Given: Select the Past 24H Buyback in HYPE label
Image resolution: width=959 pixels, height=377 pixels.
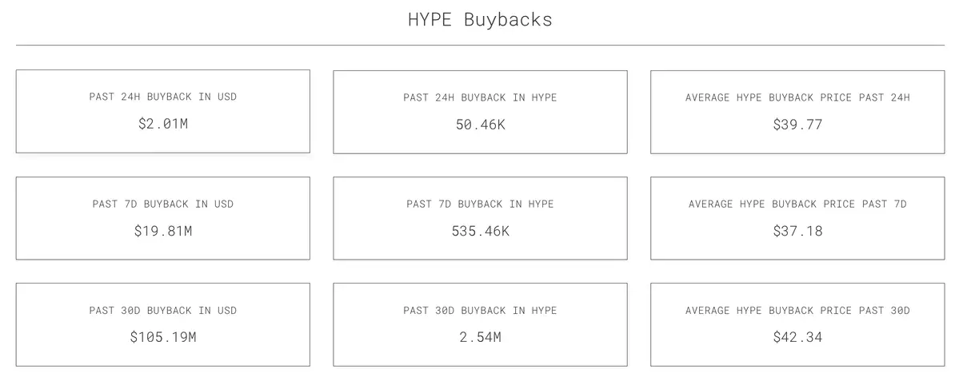Looking at the screenshot, I should tap(480, 97).
